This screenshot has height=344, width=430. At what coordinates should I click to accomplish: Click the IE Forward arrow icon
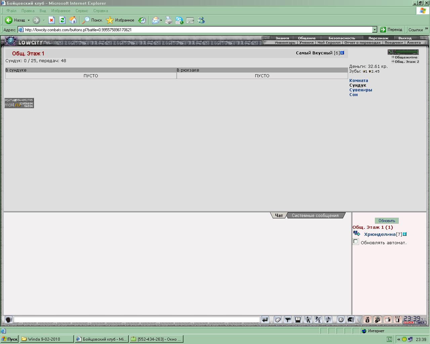click(36, 20)
